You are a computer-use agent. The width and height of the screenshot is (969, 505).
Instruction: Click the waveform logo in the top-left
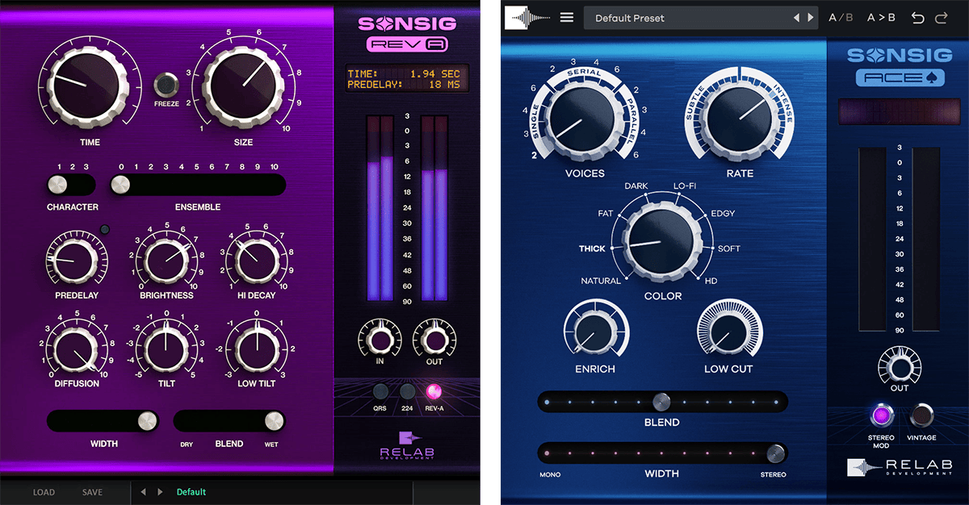[530, 17]
